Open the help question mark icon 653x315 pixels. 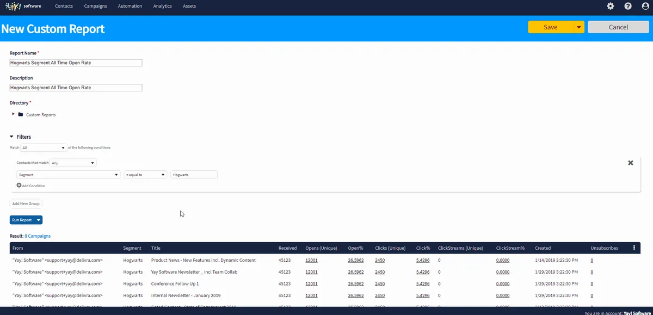628,6
